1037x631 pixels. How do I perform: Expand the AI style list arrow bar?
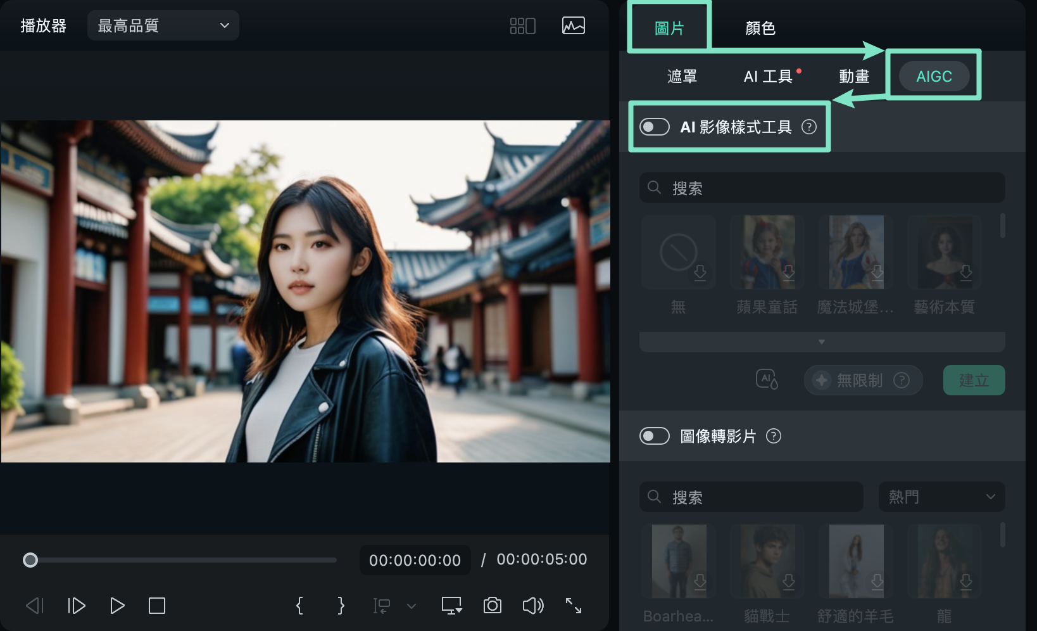click(822, 342)
